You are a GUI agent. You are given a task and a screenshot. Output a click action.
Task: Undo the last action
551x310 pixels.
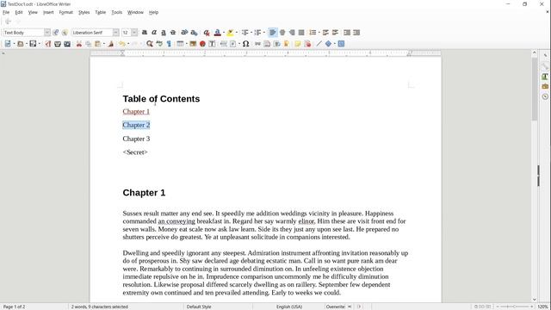tap(122, 44)
